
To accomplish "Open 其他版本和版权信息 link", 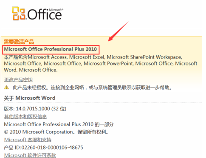I will (25, 116).
